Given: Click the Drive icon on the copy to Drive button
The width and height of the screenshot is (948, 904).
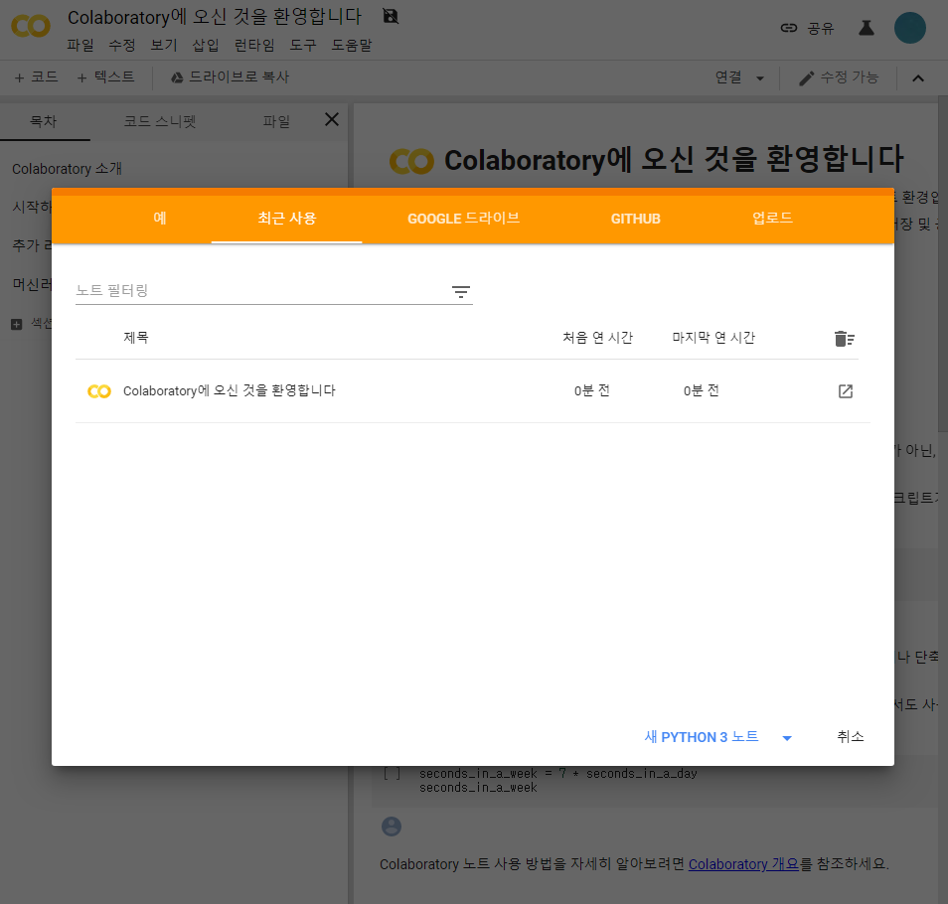Looking at the screenshot, I should (177, 77).
